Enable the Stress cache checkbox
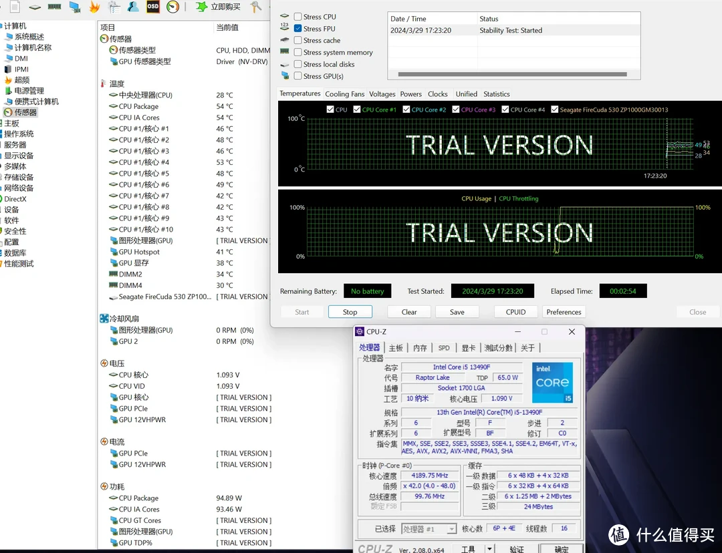The image size is (722, 553). 298,41
